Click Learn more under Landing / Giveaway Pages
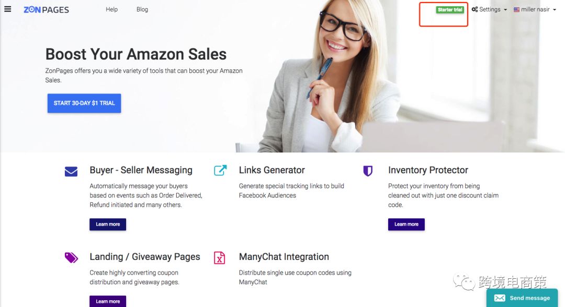Image resolution: width=565 pixels, height=307 pixels. pyautogui.click(x=108, y=301)
